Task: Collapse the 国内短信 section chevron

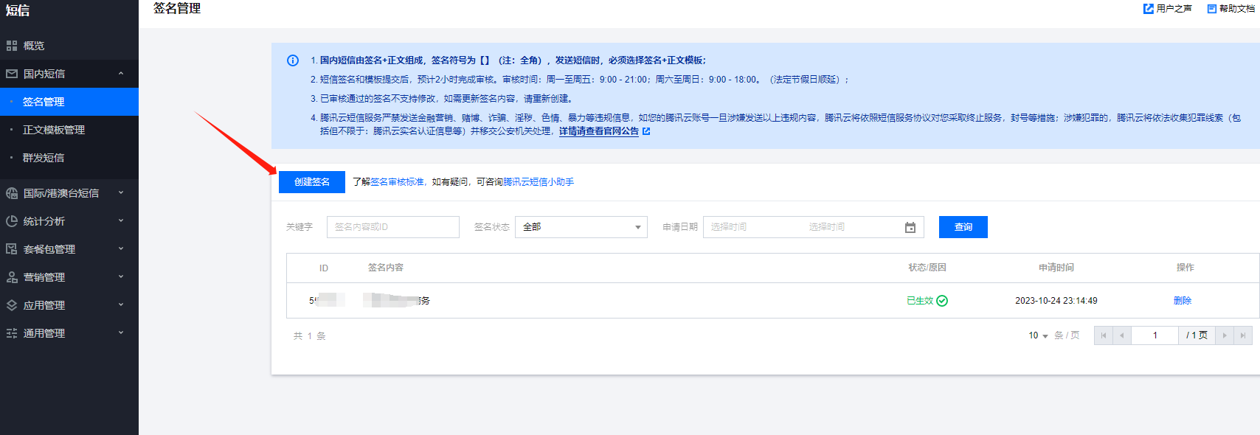Action: click(x=121, y=74)
